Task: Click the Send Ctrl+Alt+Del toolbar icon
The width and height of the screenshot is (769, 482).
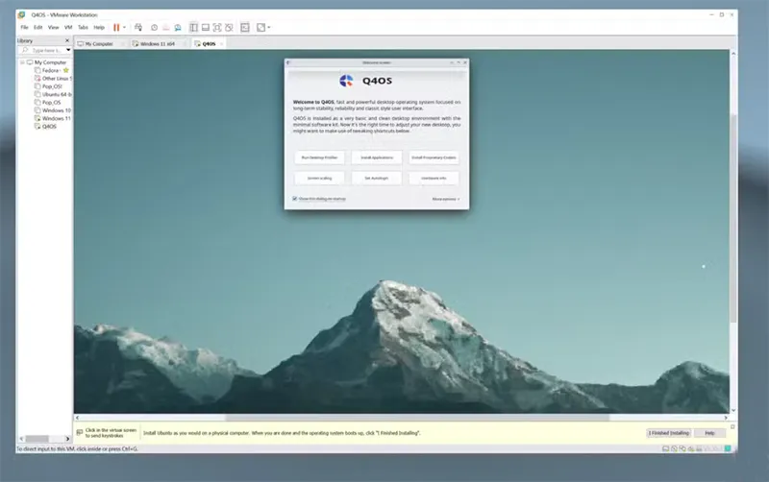Action: 138,28
